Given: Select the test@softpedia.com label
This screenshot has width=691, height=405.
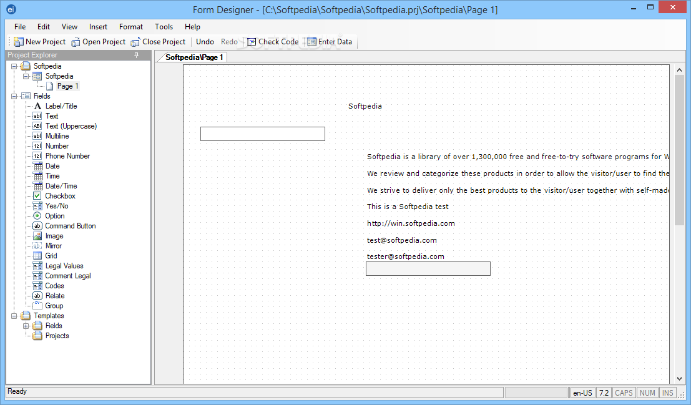Looking at the screenshot, I should (x=402, y=240).
